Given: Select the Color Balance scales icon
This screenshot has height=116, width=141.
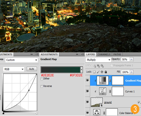Looking at the screenshot, I should [97, 112].
